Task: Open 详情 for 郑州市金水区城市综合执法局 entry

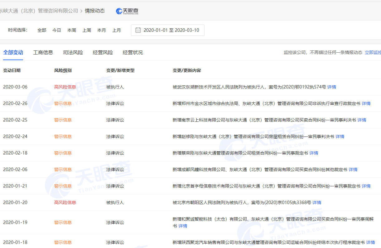Action: click(x=366, y=103)
